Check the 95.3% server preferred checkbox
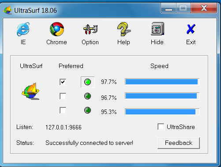Screen dimensions: 221x167 click(63, 110)
